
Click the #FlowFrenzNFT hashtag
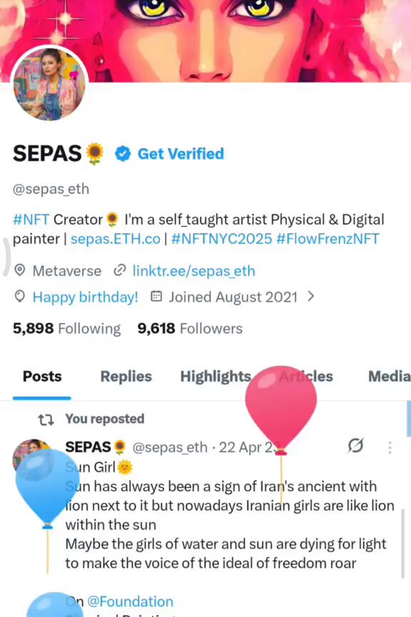(x=328, y=239)
